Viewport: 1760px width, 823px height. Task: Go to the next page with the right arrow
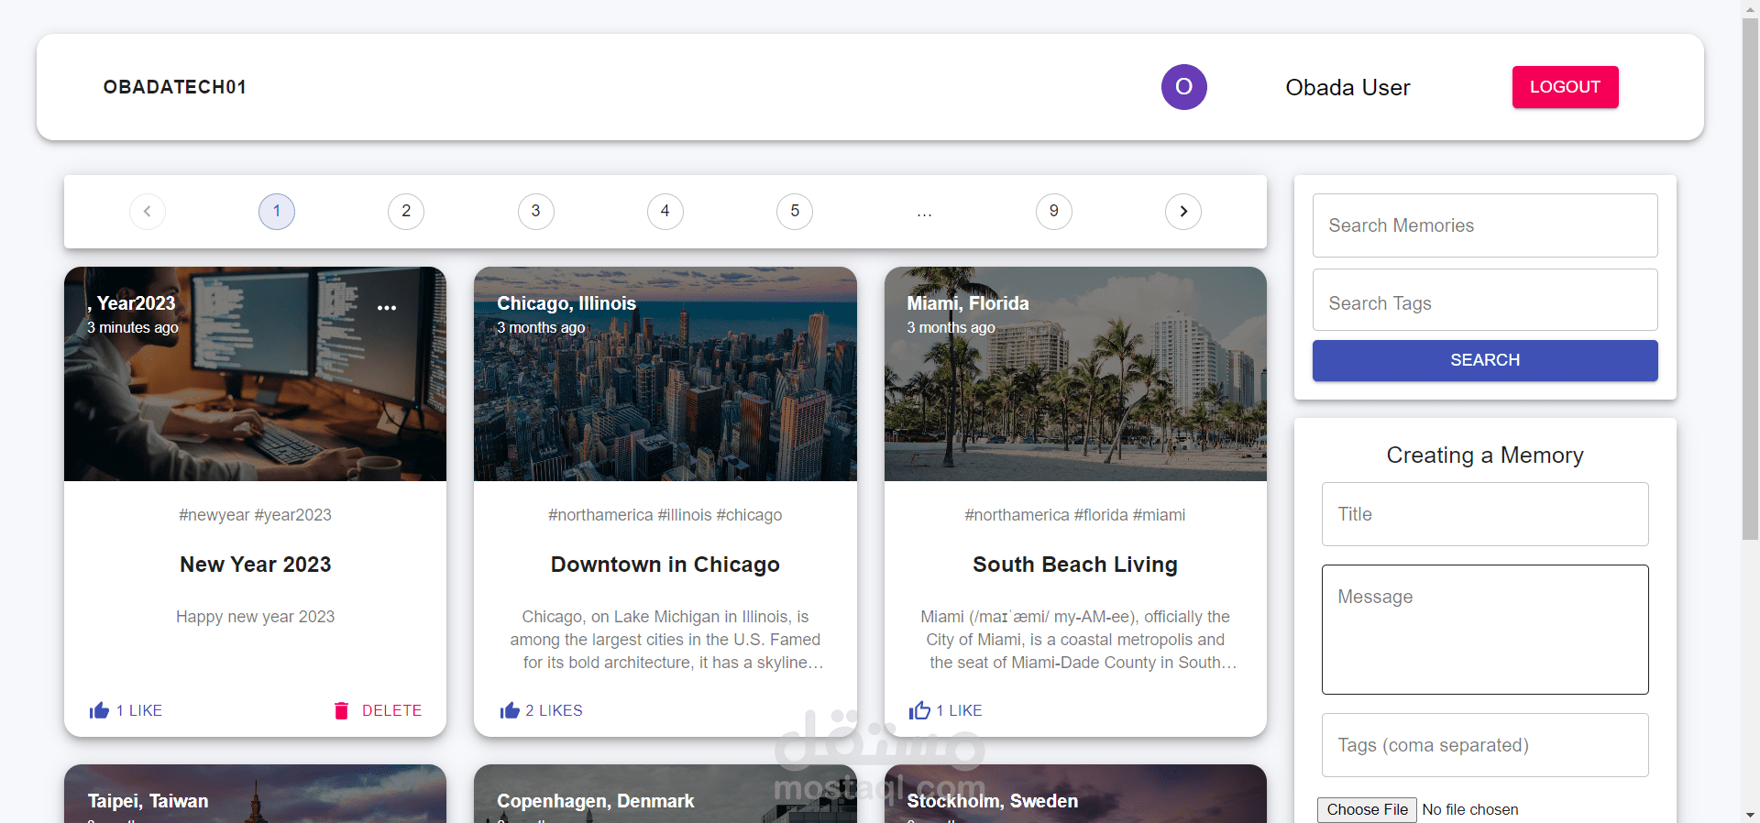point(1183,212)
